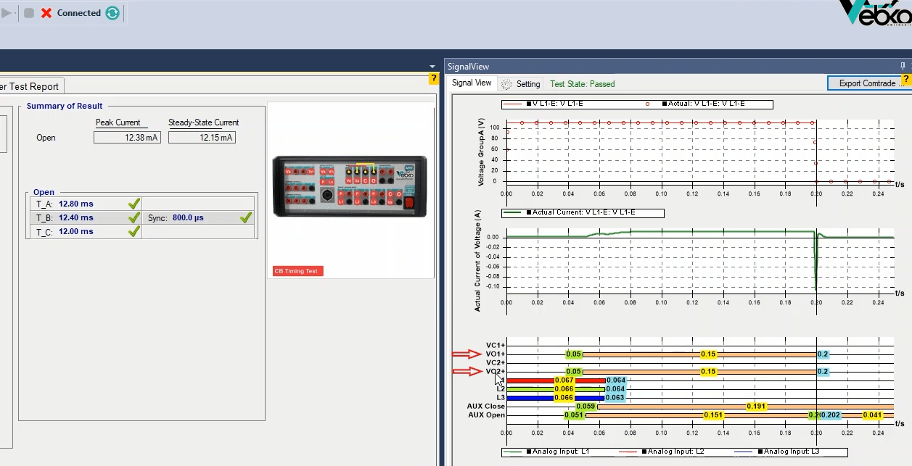Viewport: 912px width, 466px height.
Task: Click the red X disconnect icon
Action: pos(46,13)
